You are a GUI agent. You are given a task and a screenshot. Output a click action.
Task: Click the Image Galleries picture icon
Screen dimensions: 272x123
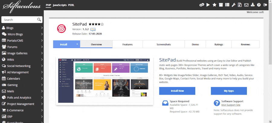pos(4,53)
